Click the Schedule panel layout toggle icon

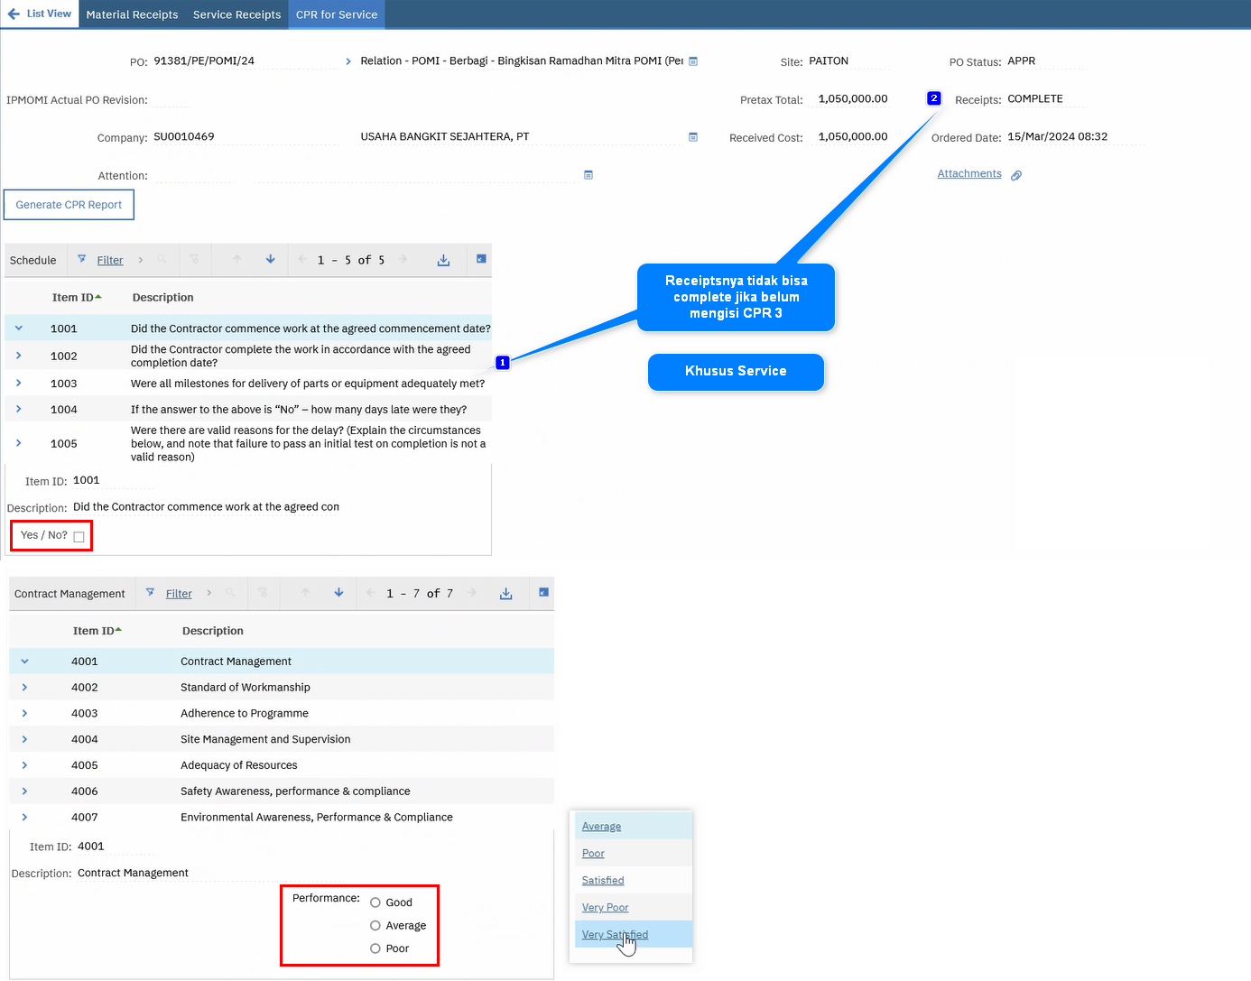[x=481, y=260]
